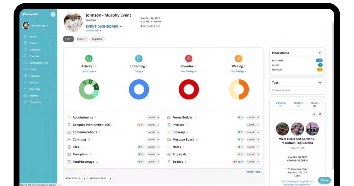The width and height of the screenshot is (354, 186).
Task: Click the green Activity donut chart
Action: [x=89, y=89]
